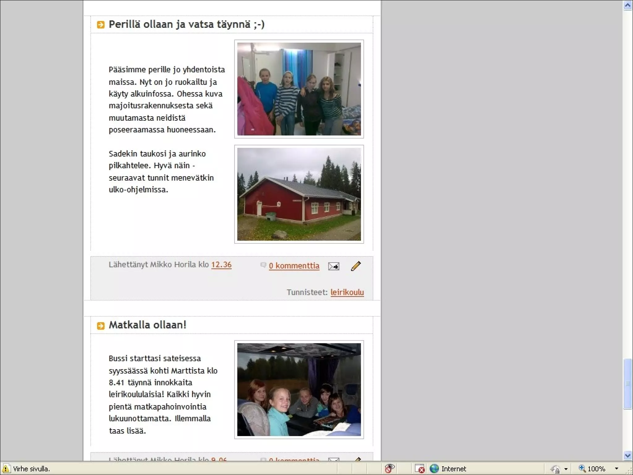Open the leirikoulu tag link

pyautogui.click(x=347, y=292)
